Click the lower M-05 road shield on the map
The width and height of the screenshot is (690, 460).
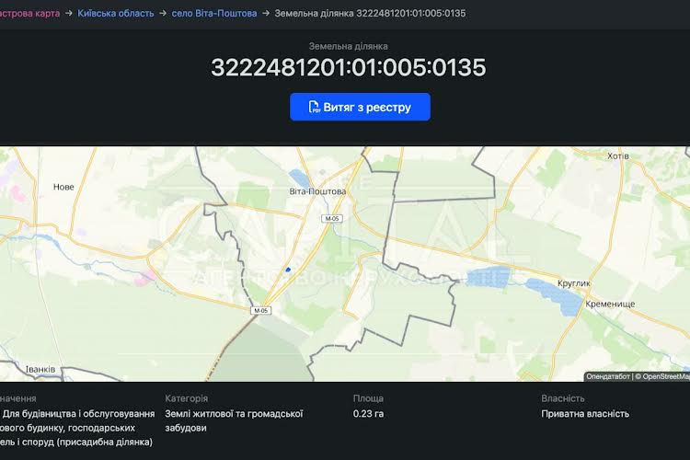[x=260, y=311]
